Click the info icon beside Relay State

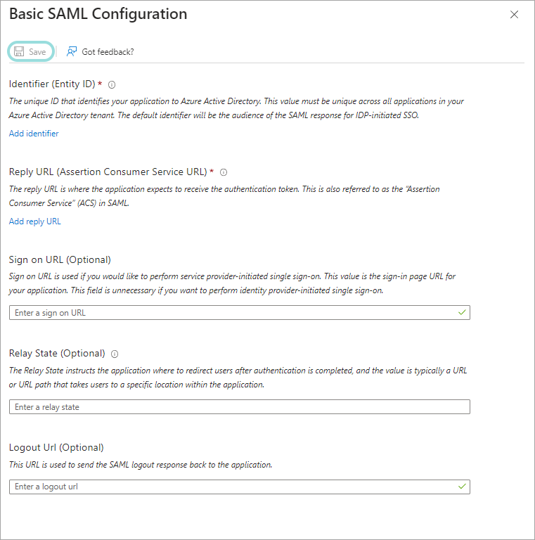coord(115,354)
